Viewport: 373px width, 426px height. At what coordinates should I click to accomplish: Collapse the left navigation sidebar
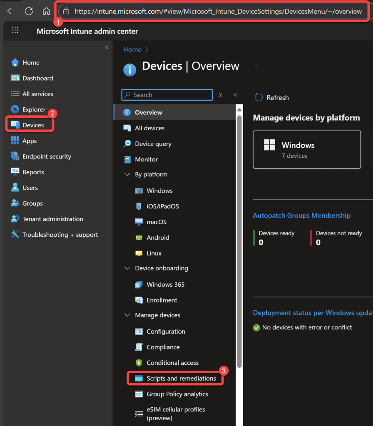click(x=107, y=47)
